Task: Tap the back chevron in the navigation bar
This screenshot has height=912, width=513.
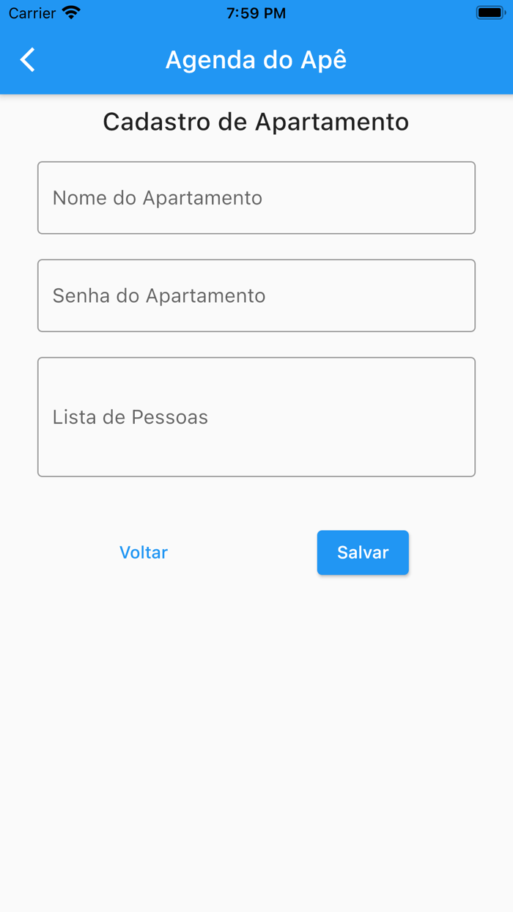Action: 27,59
